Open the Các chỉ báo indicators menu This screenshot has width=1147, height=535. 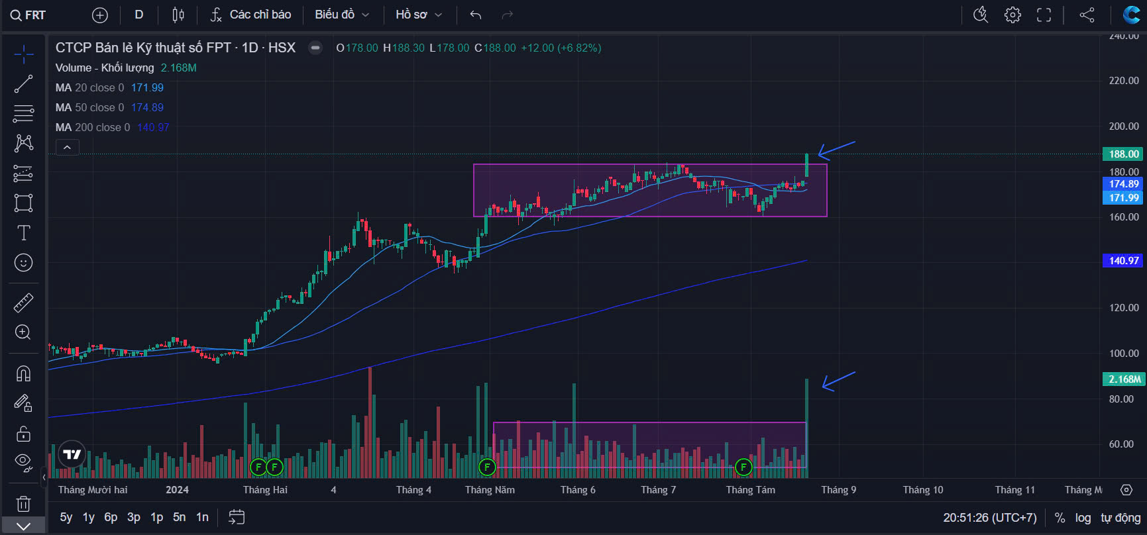[x=250, y=15]
